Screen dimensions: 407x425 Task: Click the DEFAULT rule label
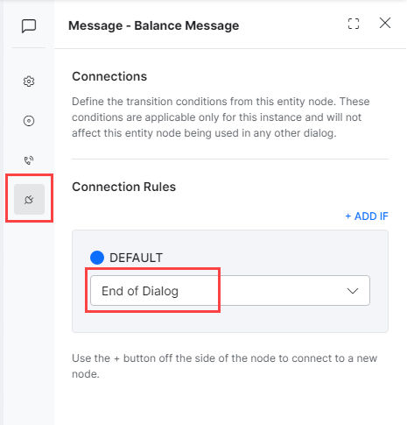pos(137,258)
